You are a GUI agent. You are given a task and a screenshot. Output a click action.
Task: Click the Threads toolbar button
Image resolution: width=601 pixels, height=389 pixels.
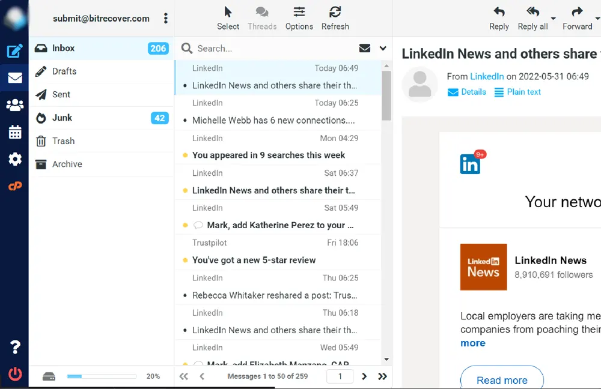point(262,19)
